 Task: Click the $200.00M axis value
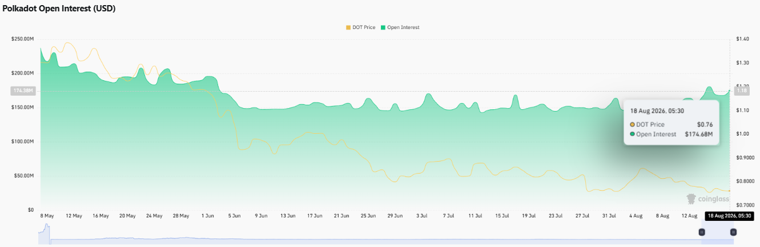(23, 73)
